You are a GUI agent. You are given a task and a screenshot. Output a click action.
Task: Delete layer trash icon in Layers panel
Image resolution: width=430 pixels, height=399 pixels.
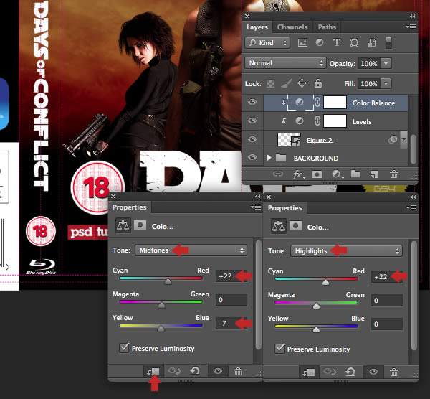pyautogui.click(x=393, y=174)
